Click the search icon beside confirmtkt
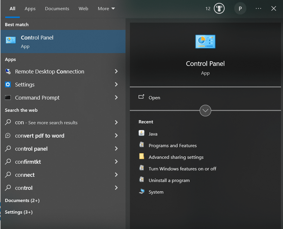The image size is (283, 229). coord(8,162)
